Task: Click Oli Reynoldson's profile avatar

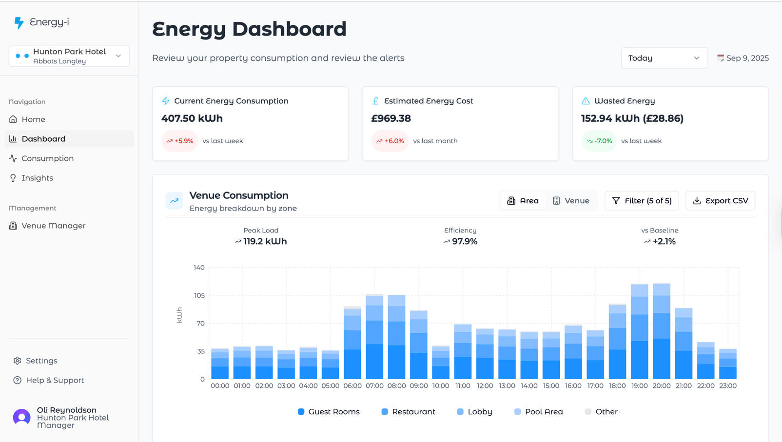Action: click(x=21, y=417)
